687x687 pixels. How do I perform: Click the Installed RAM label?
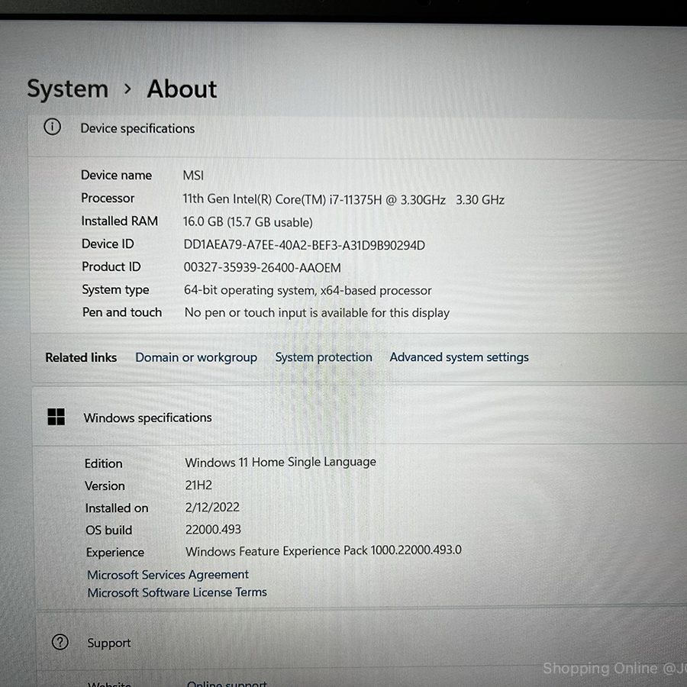tap(120, 221)
